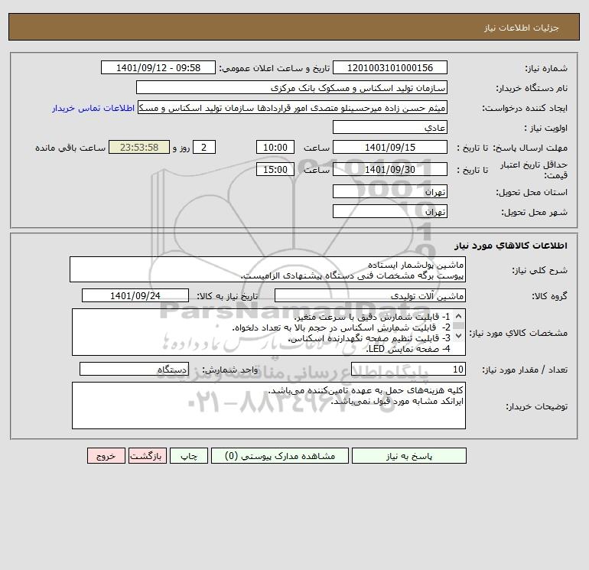Click remaining time counter 23:53:58
The image size is (589, 570).
point(139,148)
